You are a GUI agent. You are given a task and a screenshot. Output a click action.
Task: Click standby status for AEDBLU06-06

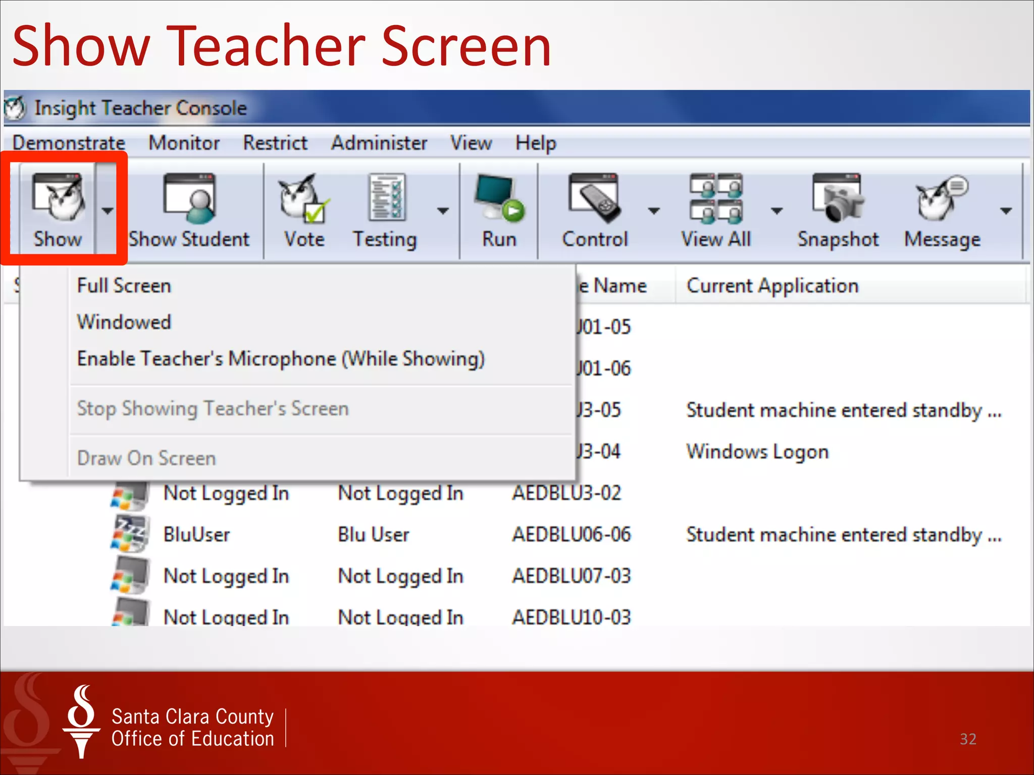pos(844,535)
